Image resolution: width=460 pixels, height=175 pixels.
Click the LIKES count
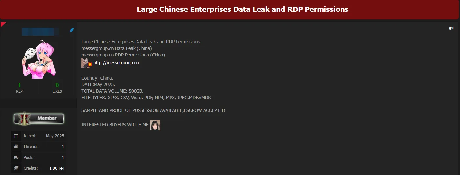[57, 85]
